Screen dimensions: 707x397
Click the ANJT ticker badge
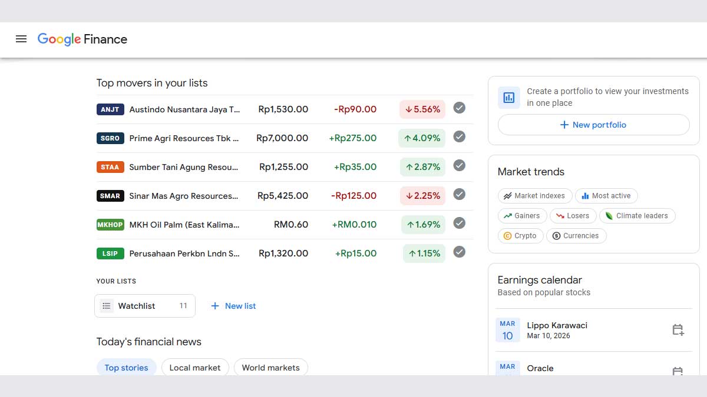coord(110,109)
